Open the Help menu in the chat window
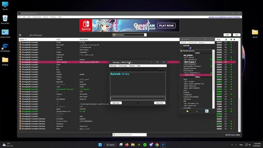Screen dimensions: 263x148 coord(138,66)
